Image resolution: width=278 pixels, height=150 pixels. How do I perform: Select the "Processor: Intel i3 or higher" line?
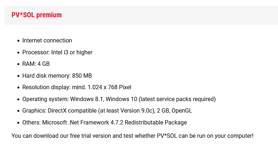[57, 53]
